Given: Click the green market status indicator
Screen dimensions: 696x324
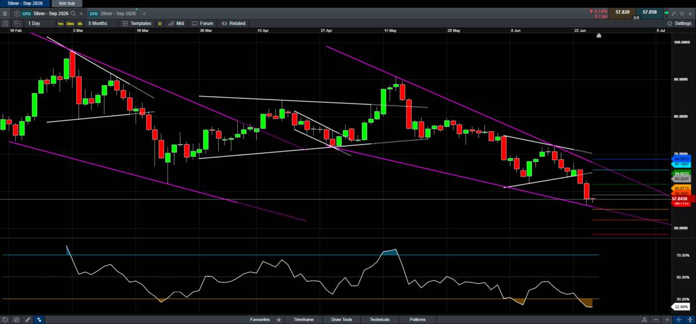Looking at the screenshot, I should click(668, 13).
